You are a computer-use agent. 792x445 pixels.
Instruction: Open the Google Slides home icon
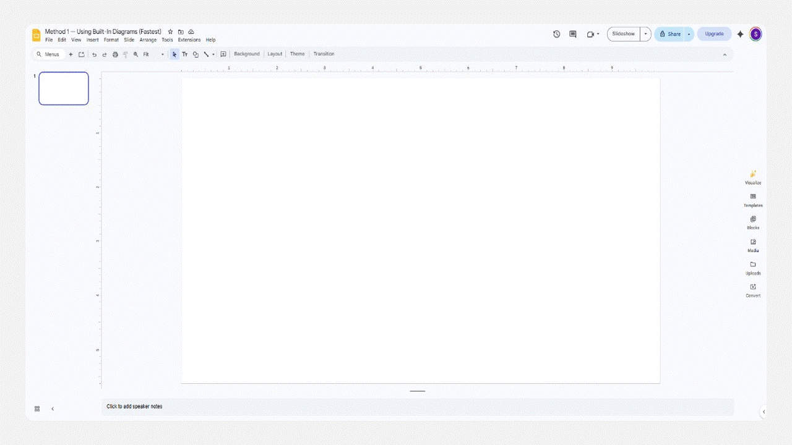pyautogui.click(x=37, y=35)
